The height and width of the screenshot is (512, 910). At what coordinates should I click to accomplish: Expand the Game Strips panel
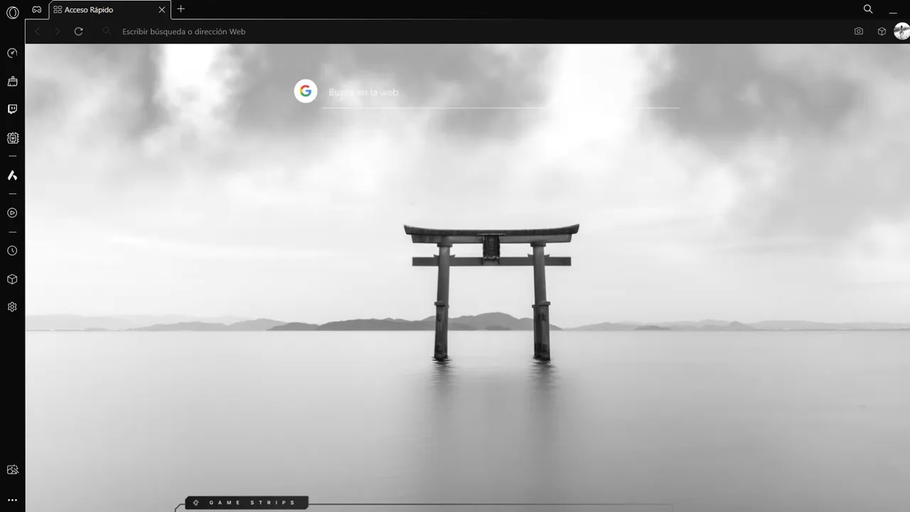coord(245,502)
